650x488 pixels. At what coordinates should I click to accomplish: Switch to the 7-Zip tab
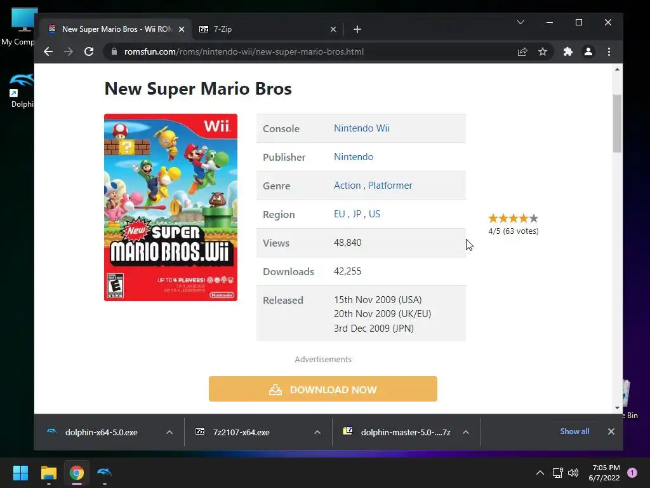pos(265,29)
